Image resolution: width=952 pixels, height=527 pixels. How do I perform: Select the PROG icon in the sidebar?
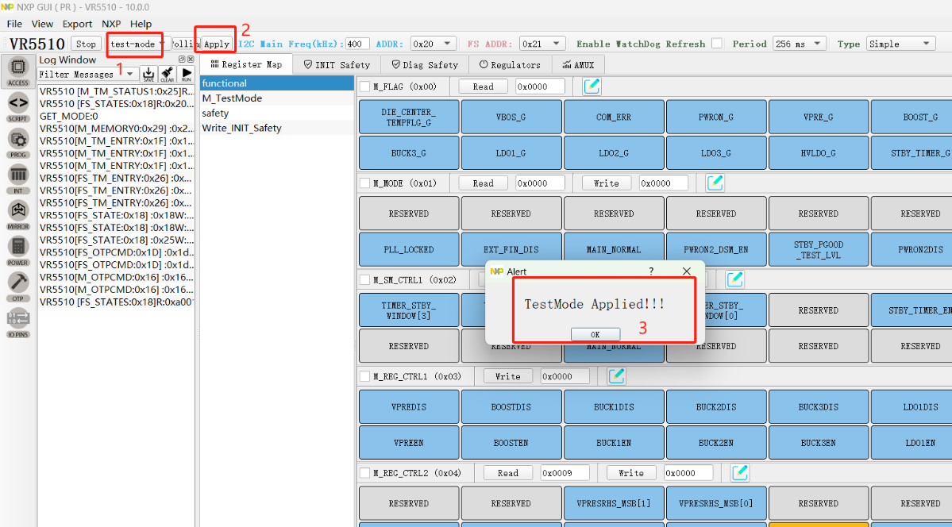tap(18, 142)
